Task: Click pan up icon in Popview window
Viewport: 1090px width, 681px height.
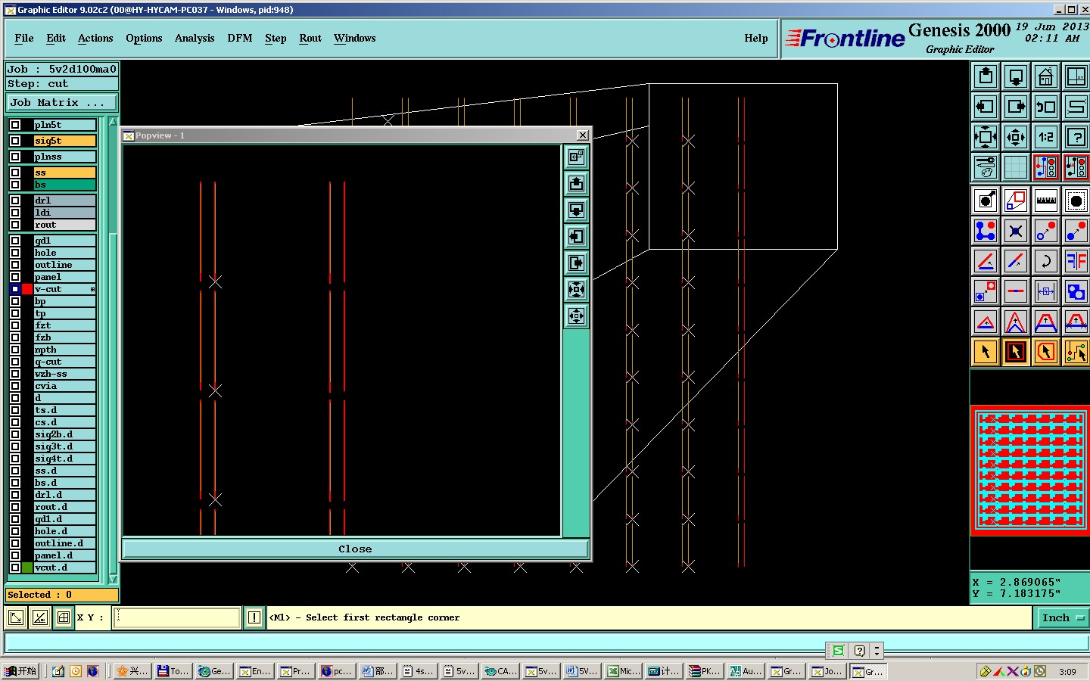Action: (576, 183)
